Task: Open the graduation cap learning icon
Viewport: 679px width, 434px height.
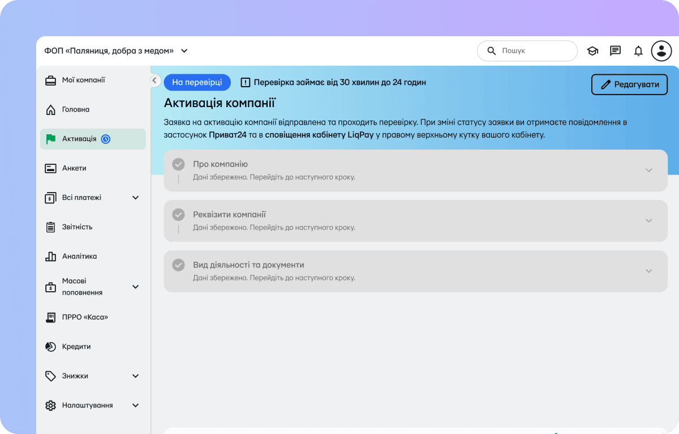Action: pyautogui.click(x=592, y=51)
